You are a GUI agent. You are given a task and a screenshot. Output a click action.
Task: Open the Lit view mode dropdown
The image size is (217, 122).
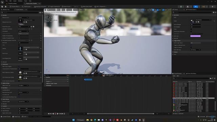(x=59, y=10)
